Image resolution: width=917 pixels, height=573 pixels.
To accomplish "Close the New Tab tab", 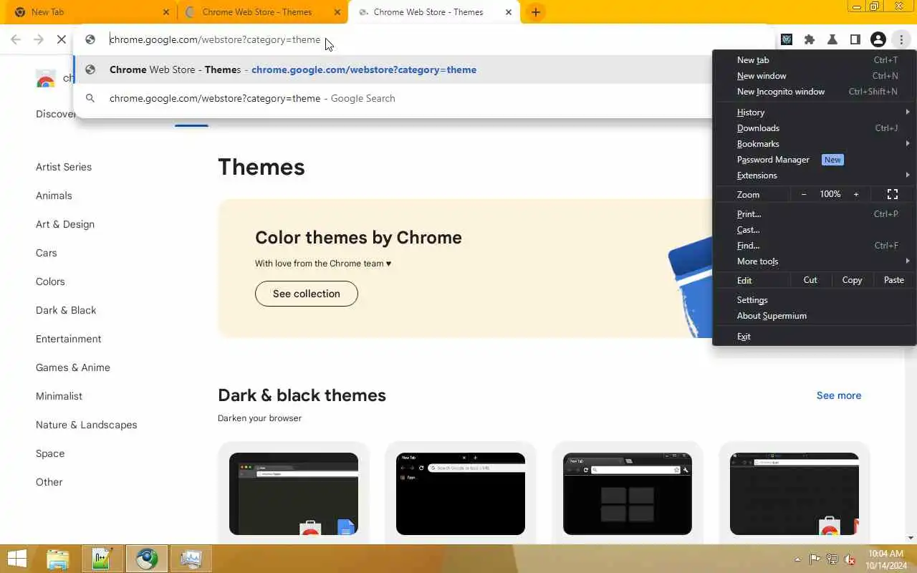I will tap(166, 12).
